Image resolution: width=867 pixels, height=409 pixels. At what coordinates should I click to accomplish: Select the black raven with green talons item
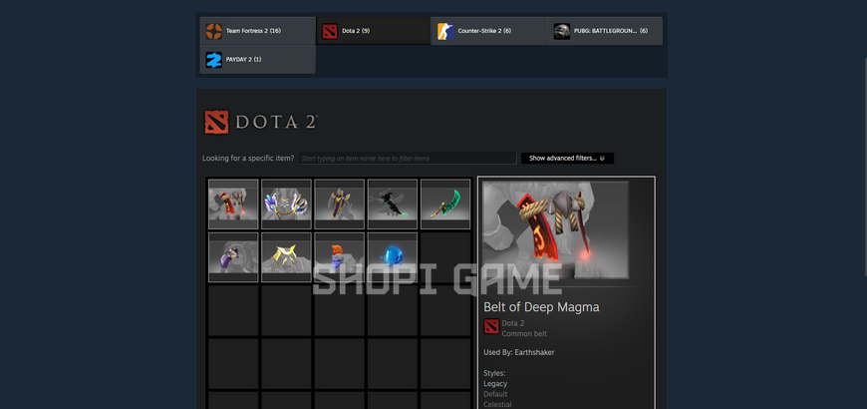click(x=393, y=204)
